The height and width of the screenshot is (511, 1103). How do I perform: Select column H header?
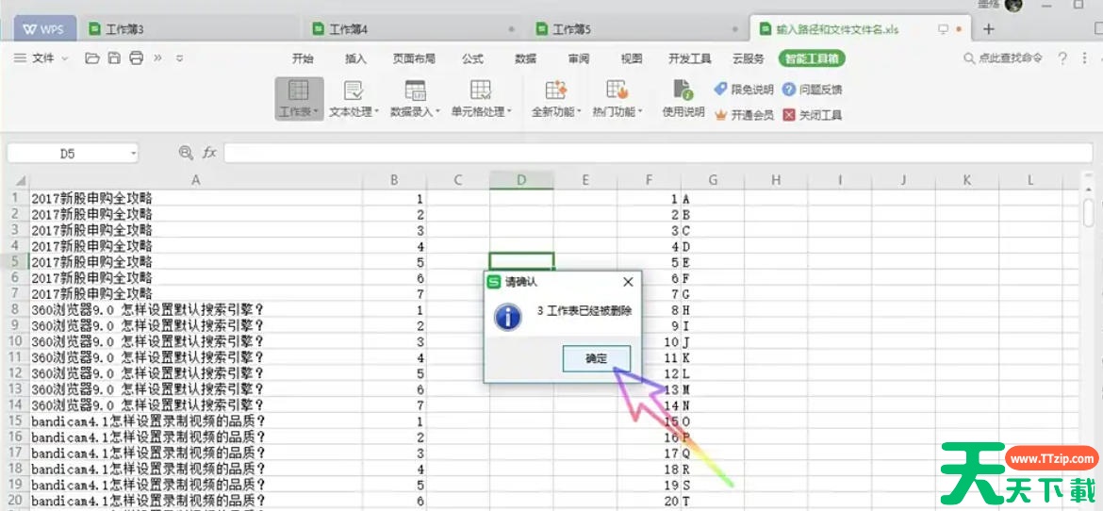click(776, 181)
